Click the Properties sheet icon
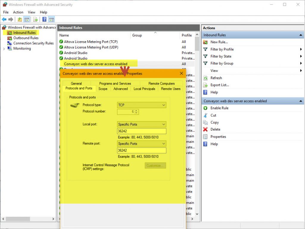Image resolution: width=305 pixels, height=229 pixels. pos(206,137)
